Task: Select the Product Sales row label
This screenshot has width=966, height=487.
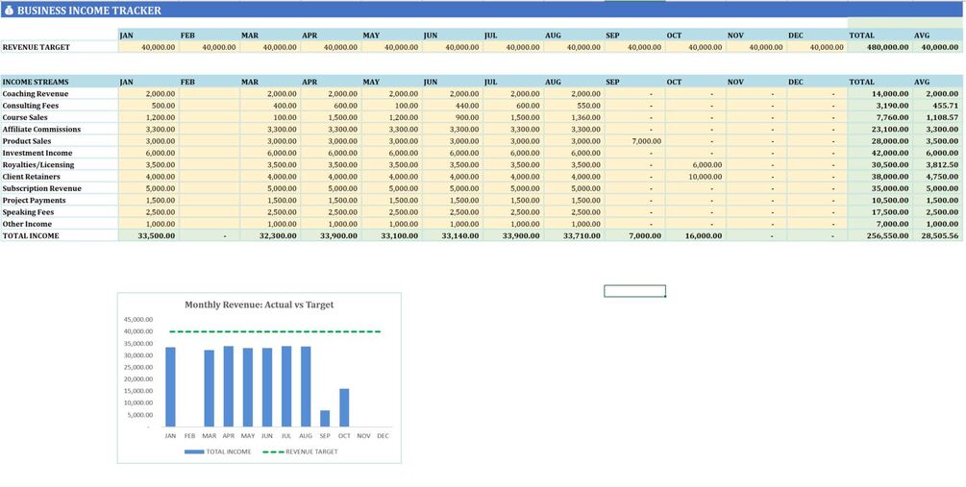Action: tap(27, 141)
